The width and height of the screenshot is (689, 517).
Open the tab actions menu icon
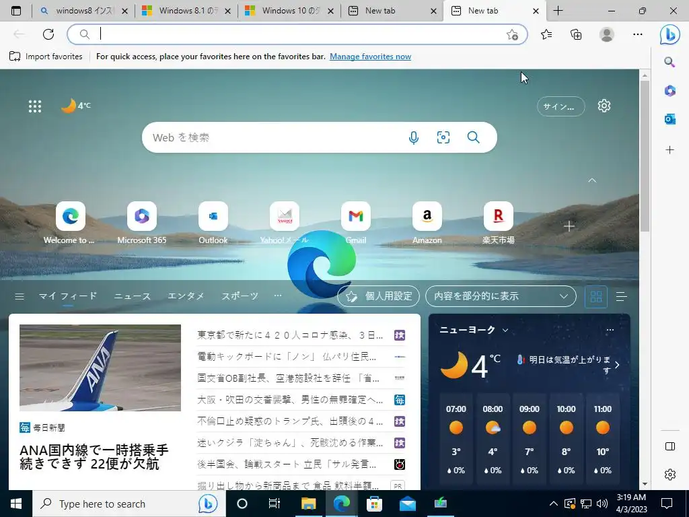(x=16, y=11)
